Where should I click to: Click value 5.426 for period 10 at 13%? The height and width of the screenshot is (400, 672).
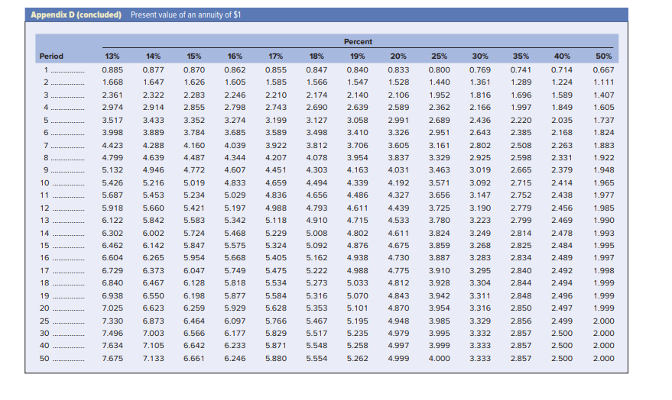pos(112,182)
